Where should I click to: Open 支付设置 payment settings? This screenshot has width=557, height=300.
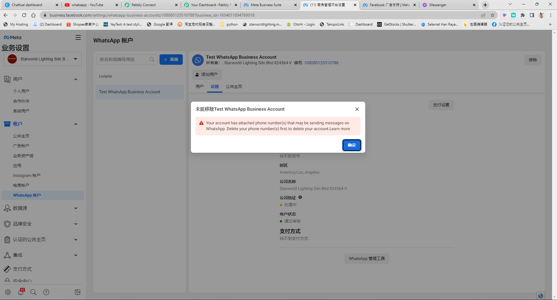pyautogui.click(x=441, y=105)
